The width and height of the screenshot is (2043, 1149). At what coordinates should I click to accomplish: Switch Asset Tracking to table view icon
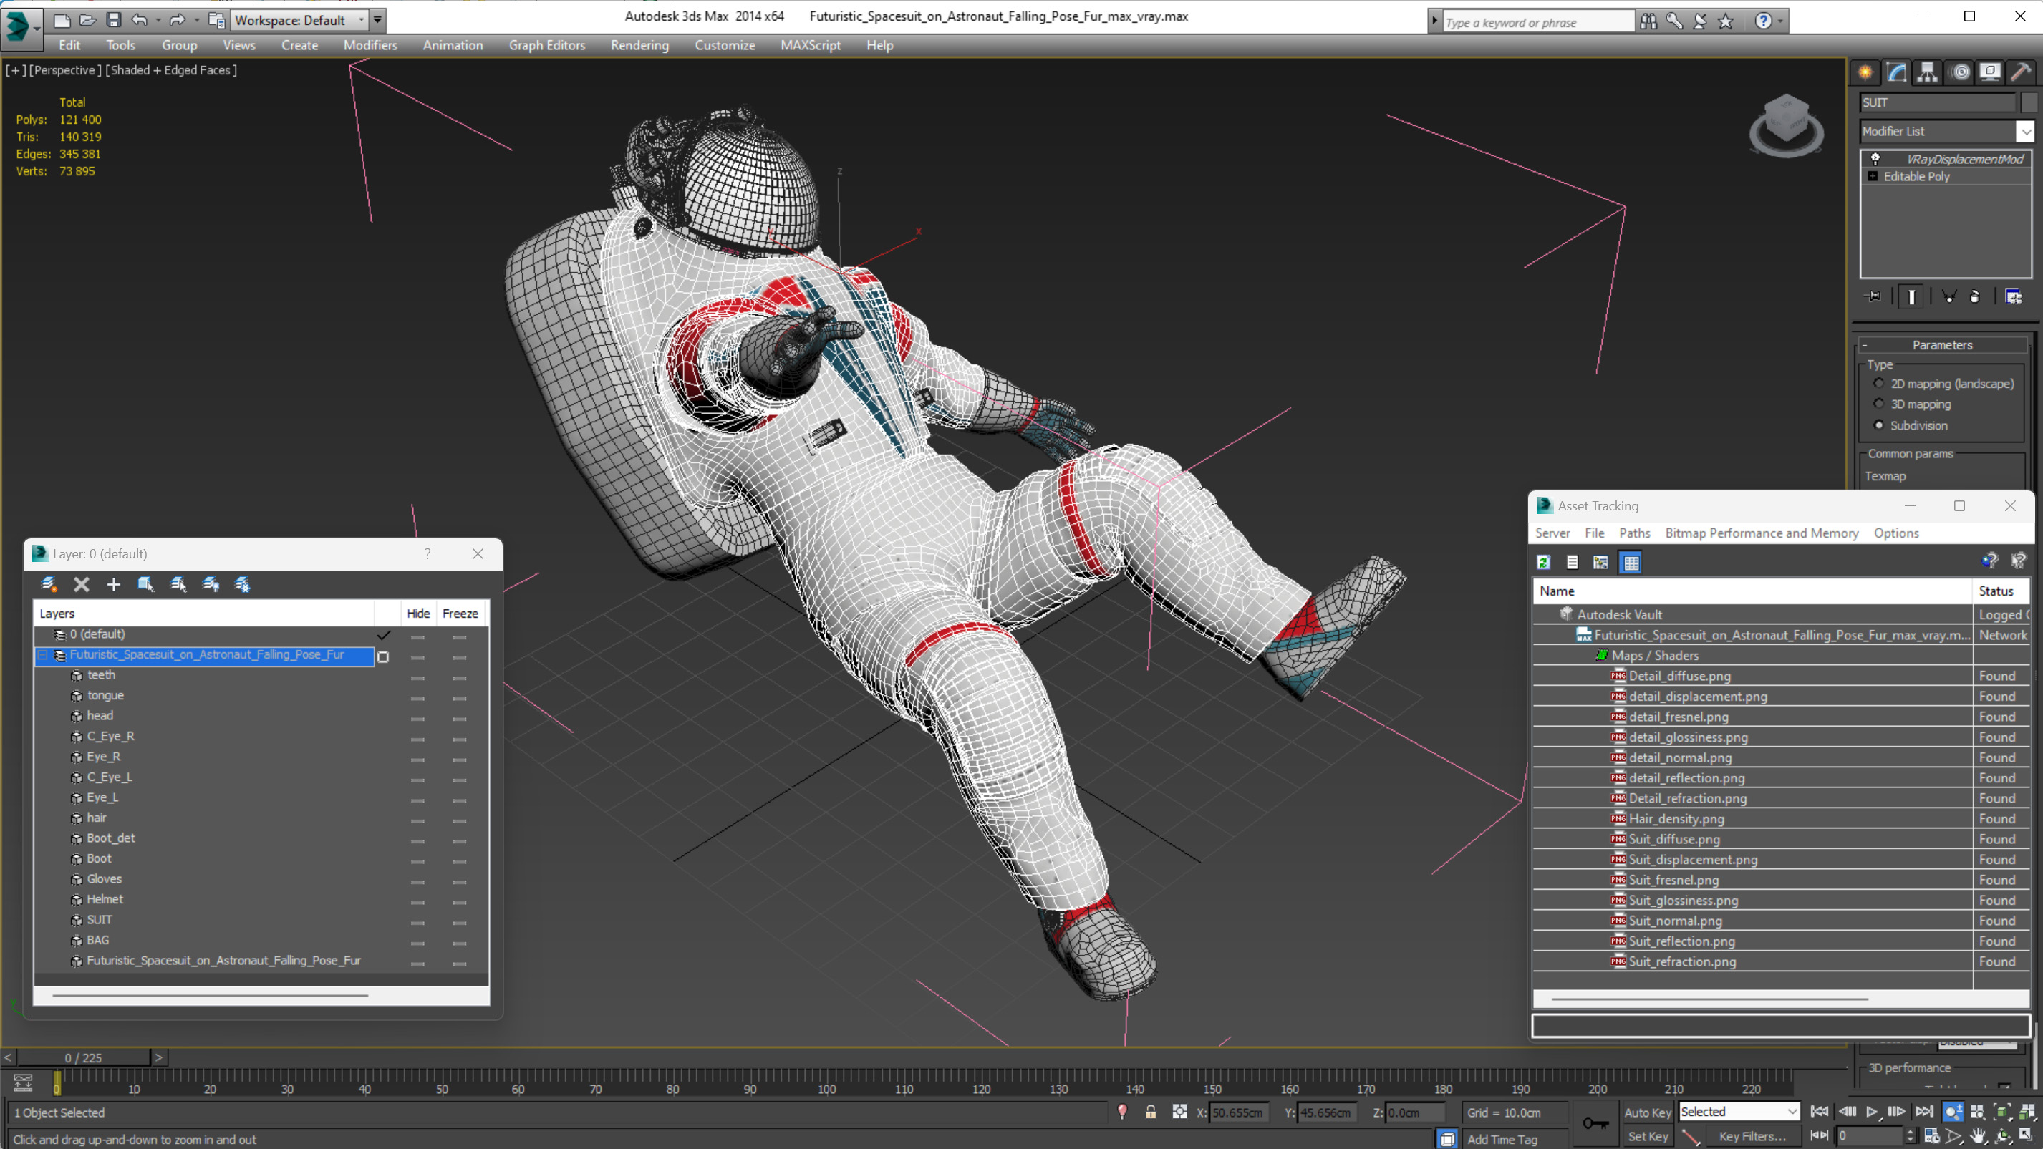point(1631,562)
